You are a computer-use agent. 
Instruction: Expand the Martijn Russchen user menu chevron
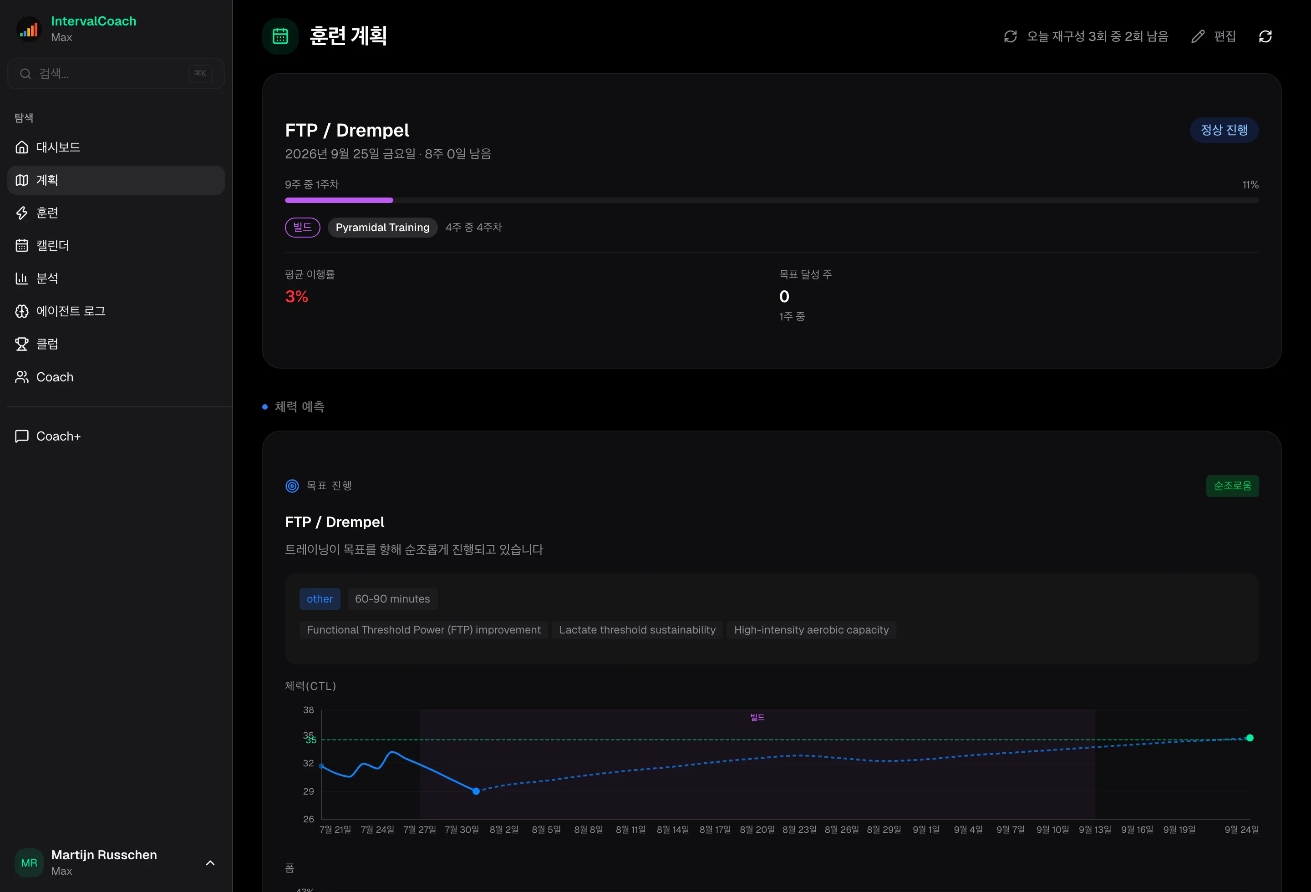(x=210, y=863)
